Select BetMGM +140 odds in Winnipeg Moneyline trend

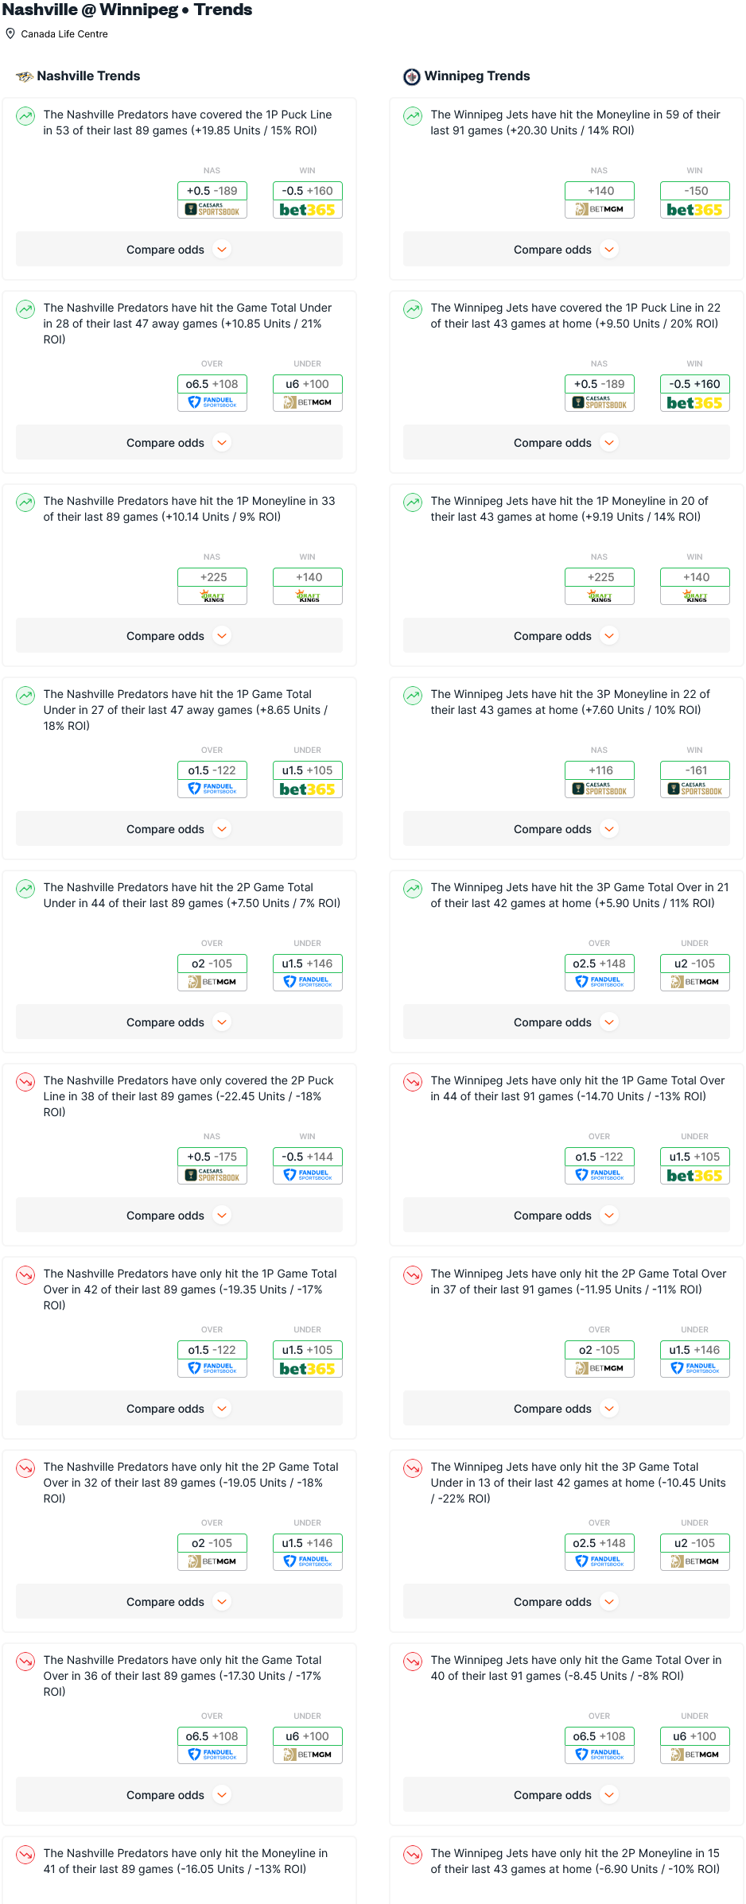click(600, 200)
